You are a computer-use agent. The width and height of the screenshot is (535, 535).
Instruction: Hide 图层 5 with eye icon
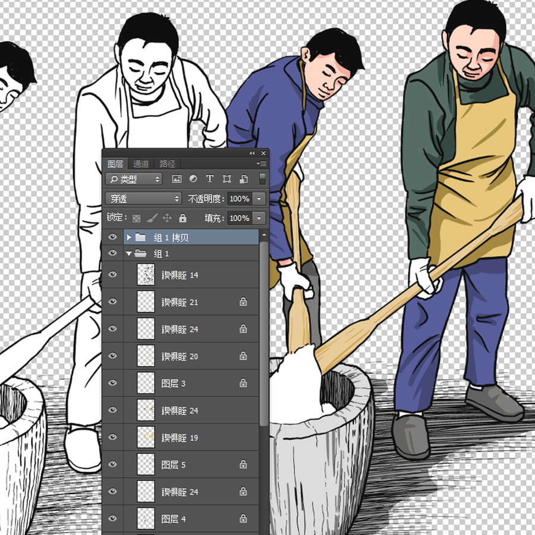(x=112, y=464)
